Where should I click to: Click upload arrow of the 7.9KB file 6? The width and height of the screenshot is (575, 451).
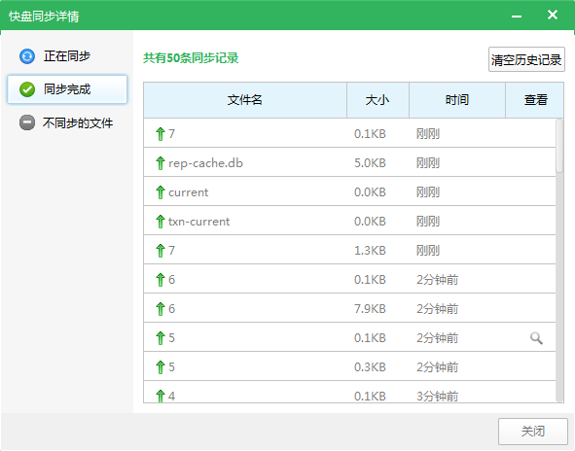(160, 309)
